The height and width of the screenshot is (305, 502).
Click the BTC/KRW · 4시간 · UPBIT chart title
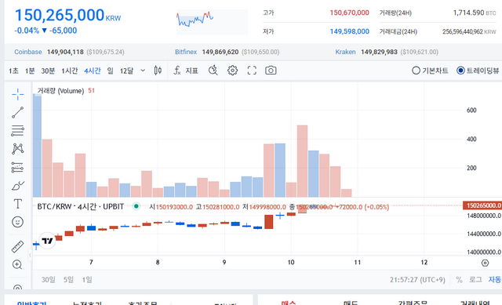click(x=80, y=206)
